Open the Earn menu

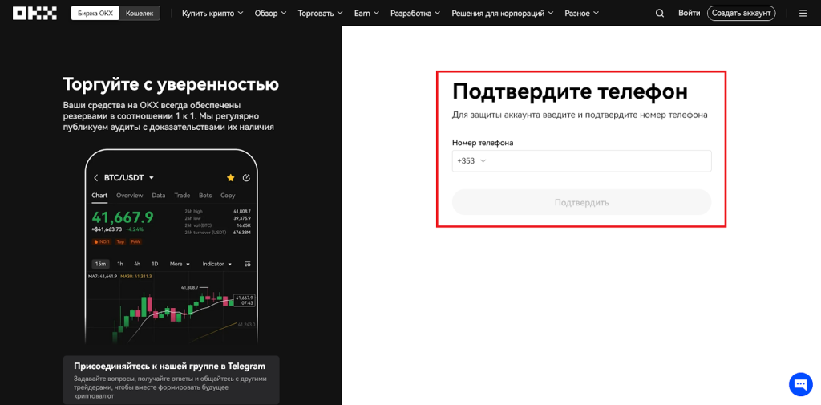(x=366, y=13)
